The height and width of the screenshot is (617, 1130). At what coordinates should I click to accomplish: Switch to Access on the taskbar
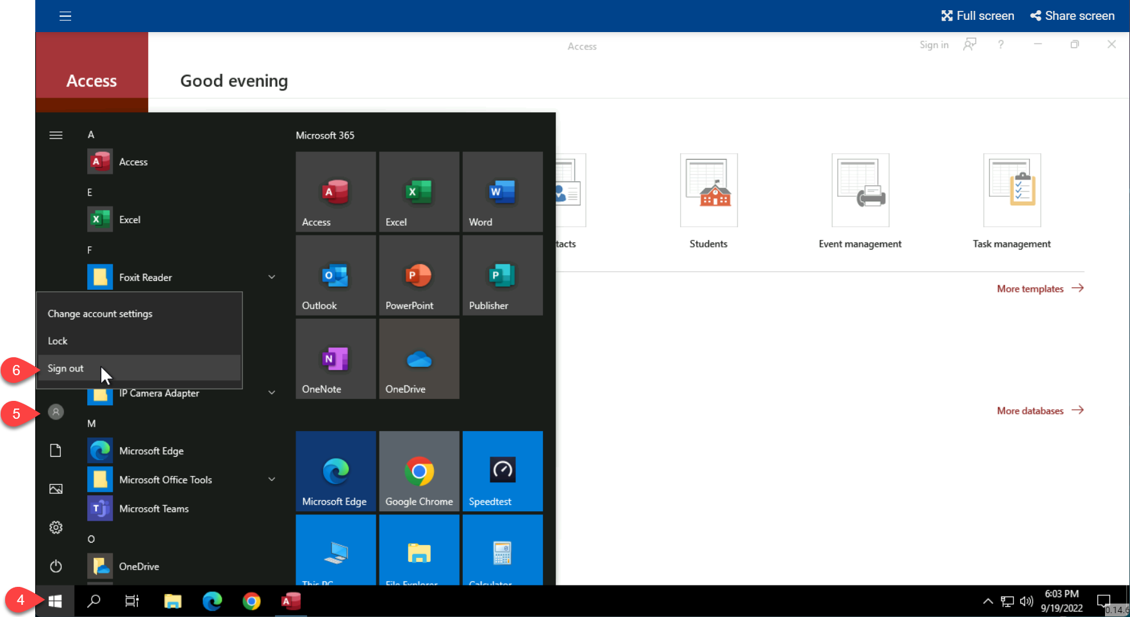tap(291, 601)
